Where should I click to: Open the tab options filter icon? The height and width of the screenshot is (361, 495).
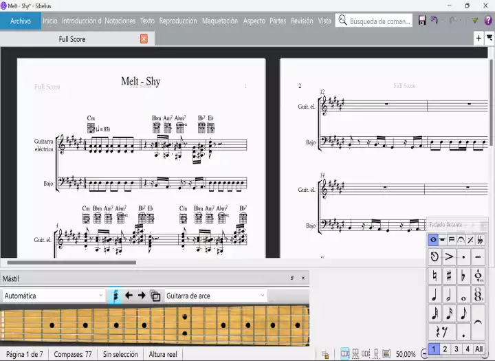click(x=489, y=39)
